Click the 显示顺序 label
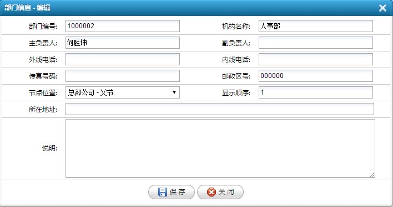The image size is (393, 207). coord(236,93)
